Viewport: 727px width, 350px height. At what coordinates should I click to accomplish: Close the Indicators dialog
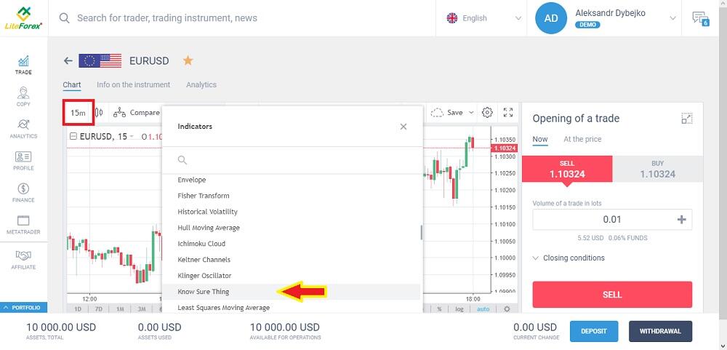pos(403,127)
